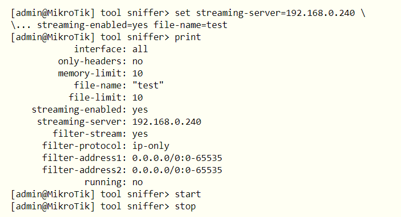
Task: Click the print command text
Action: tap(188, 37)
